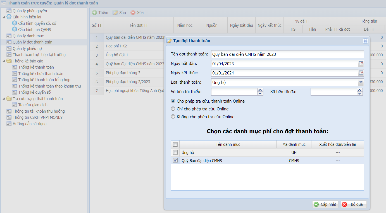Viewport: 386px width, 213px height.
Task: Click the Sửa edit pencil icon
Action: (115, 13)
